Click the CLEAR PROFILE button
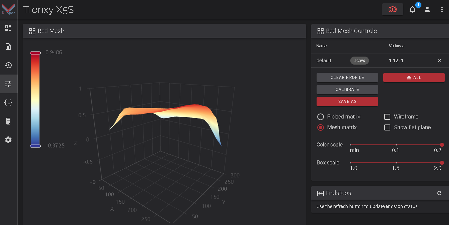The height and width of the screenshot is (225, 449). tap(347, 78)
